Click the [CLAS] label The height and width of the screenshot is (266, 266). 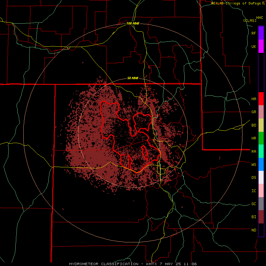250,20
